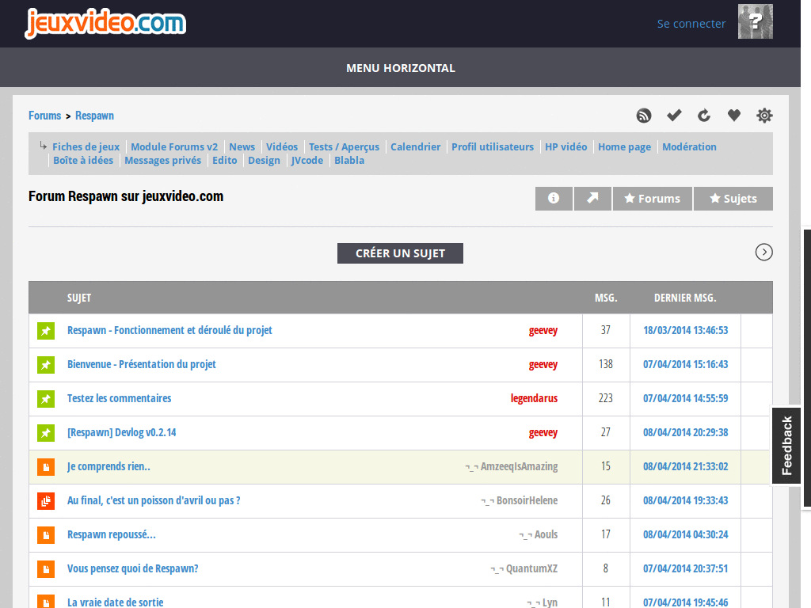Click topic icon beside Vous pensez quoi de Respawn?
The height and width of the screenshot is (608, 811).
click(46, 569)
